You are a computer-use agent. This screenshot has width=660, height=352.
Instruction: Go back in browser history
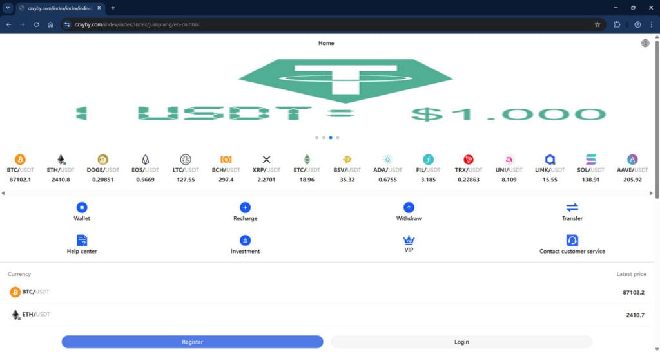coord(9,25)
